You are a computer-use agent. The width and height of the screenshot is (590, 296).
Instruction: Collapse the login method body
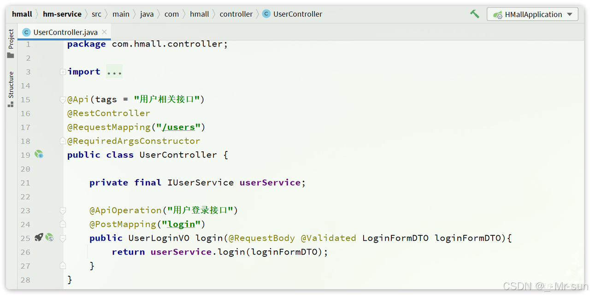click(63, 238)
